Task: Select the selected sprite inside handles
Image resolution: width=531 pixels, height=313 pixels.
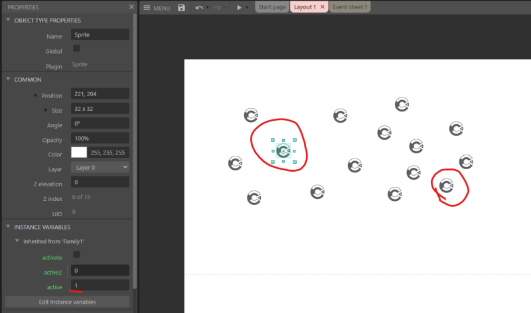Action: click(x=283, y=151)
